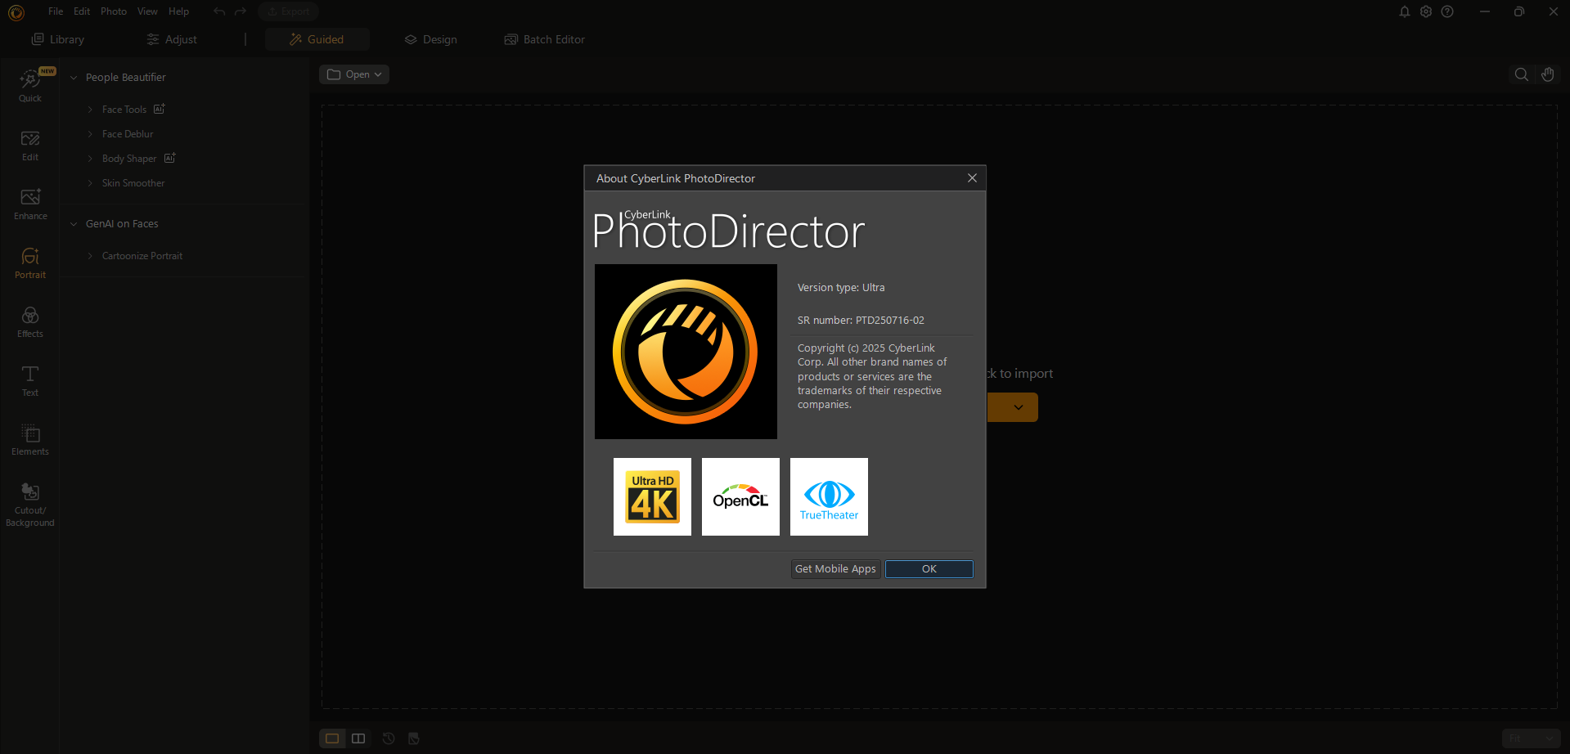Image resolution: width=1570 pixels, height=754 pixels.
Task: Switch to split compare view
Action: pos(358,738)
